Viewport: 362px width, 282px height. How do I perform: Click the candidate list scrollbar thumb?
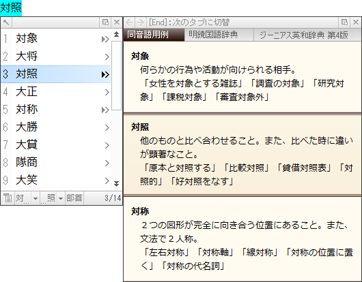(116, 76)
